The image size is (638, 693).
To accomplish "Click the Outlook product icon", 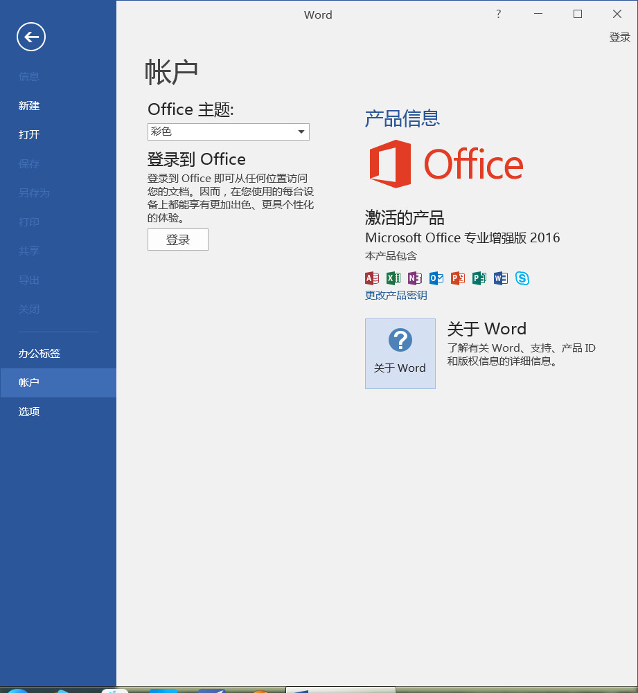I will tap(436, 278).
